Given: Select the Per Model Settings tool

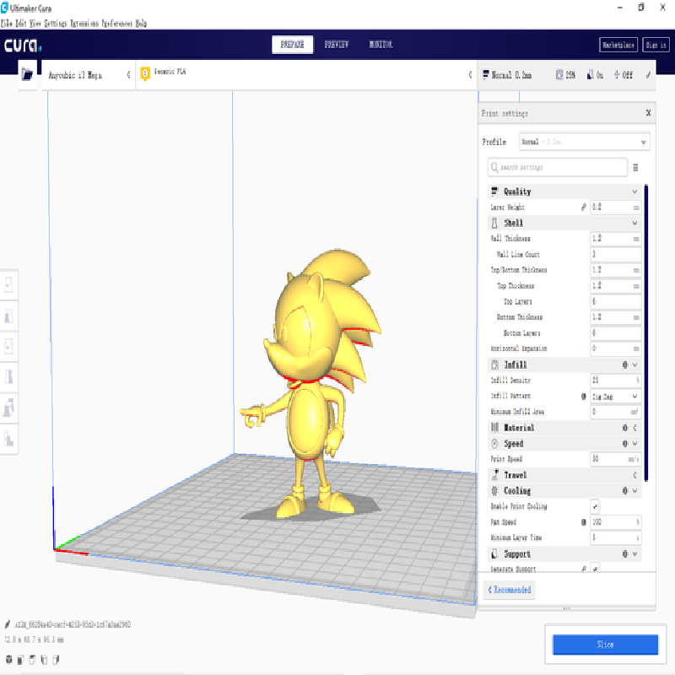Looking at the screenshot, I should pos(8,408).
